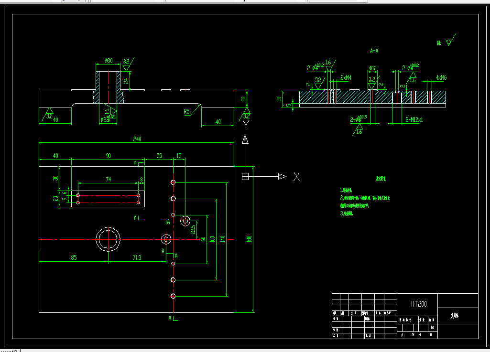Select the 2-M12x1 thread callout
This screenshot has height=352, width=490.
[414, 119]
